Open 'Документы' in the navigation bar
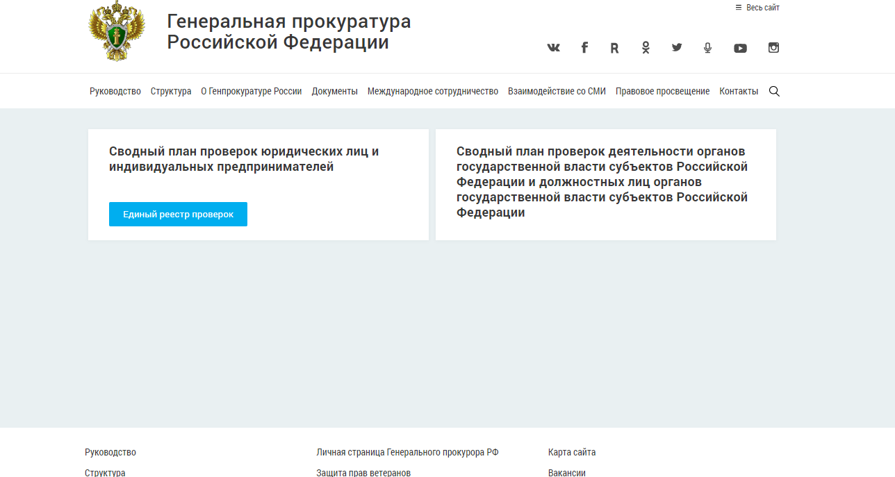Screen dimensions: 895x477 click(334, 91)
